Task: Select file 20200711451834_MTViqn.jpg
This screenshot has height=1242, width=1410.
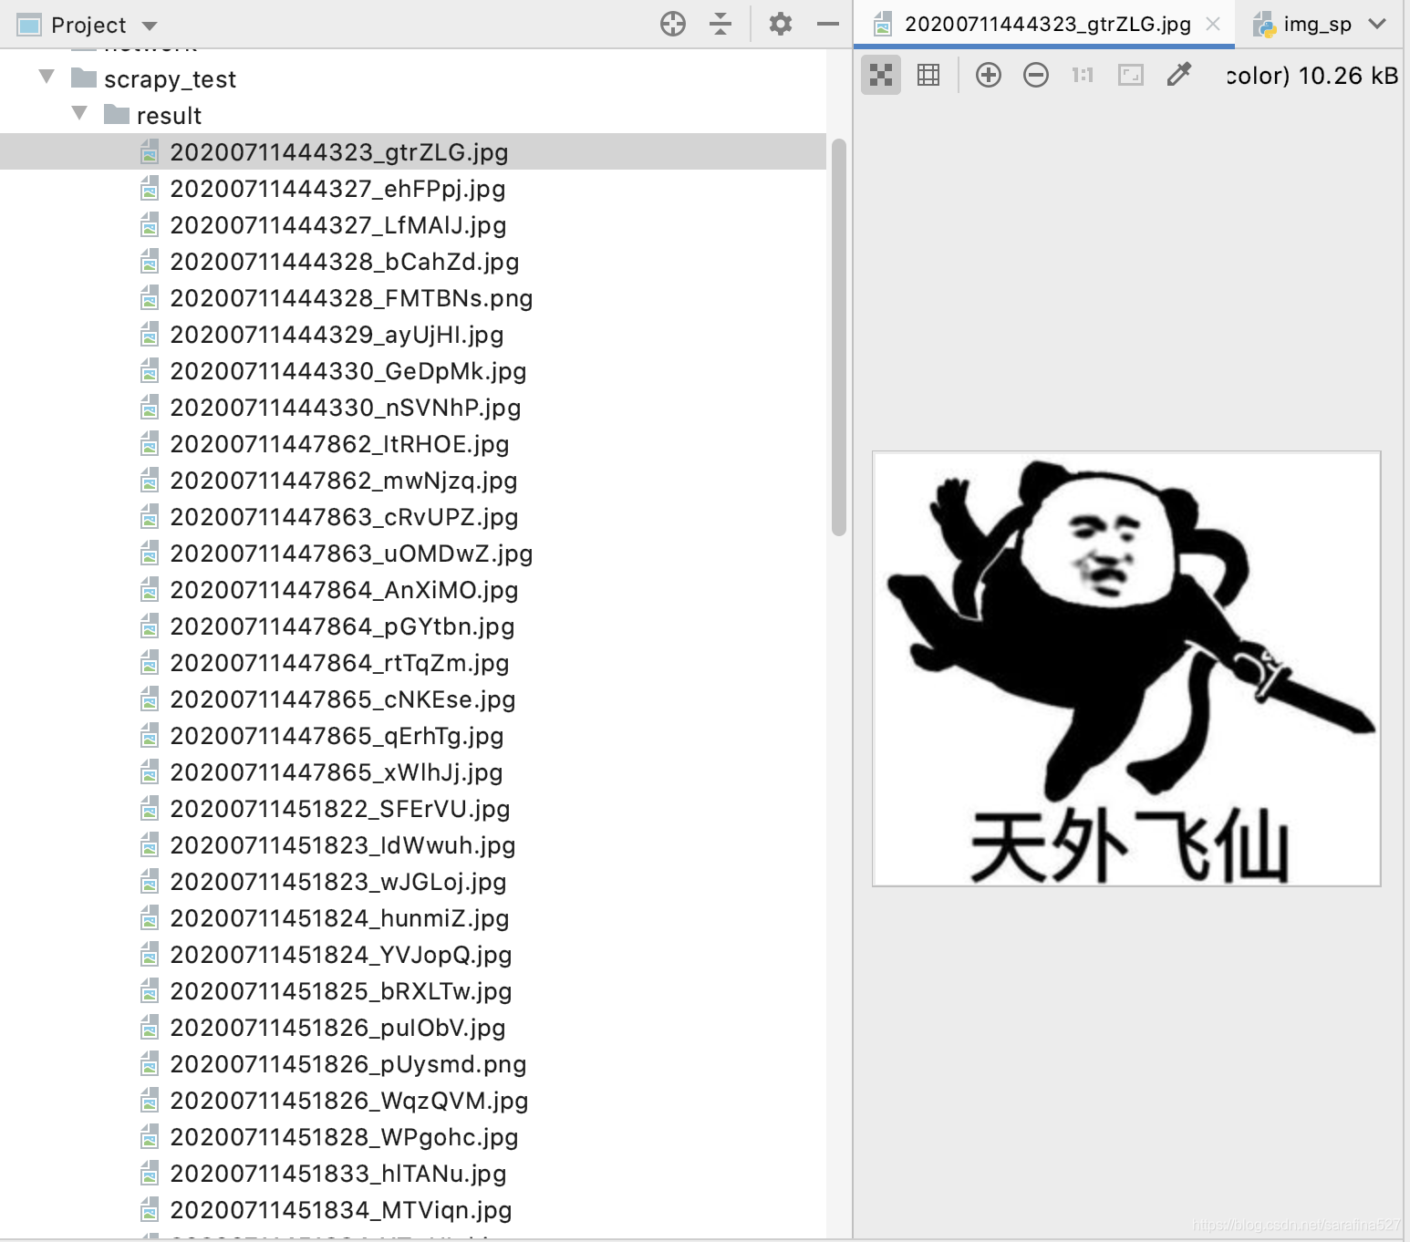Action: click(x=341, y=1209)
